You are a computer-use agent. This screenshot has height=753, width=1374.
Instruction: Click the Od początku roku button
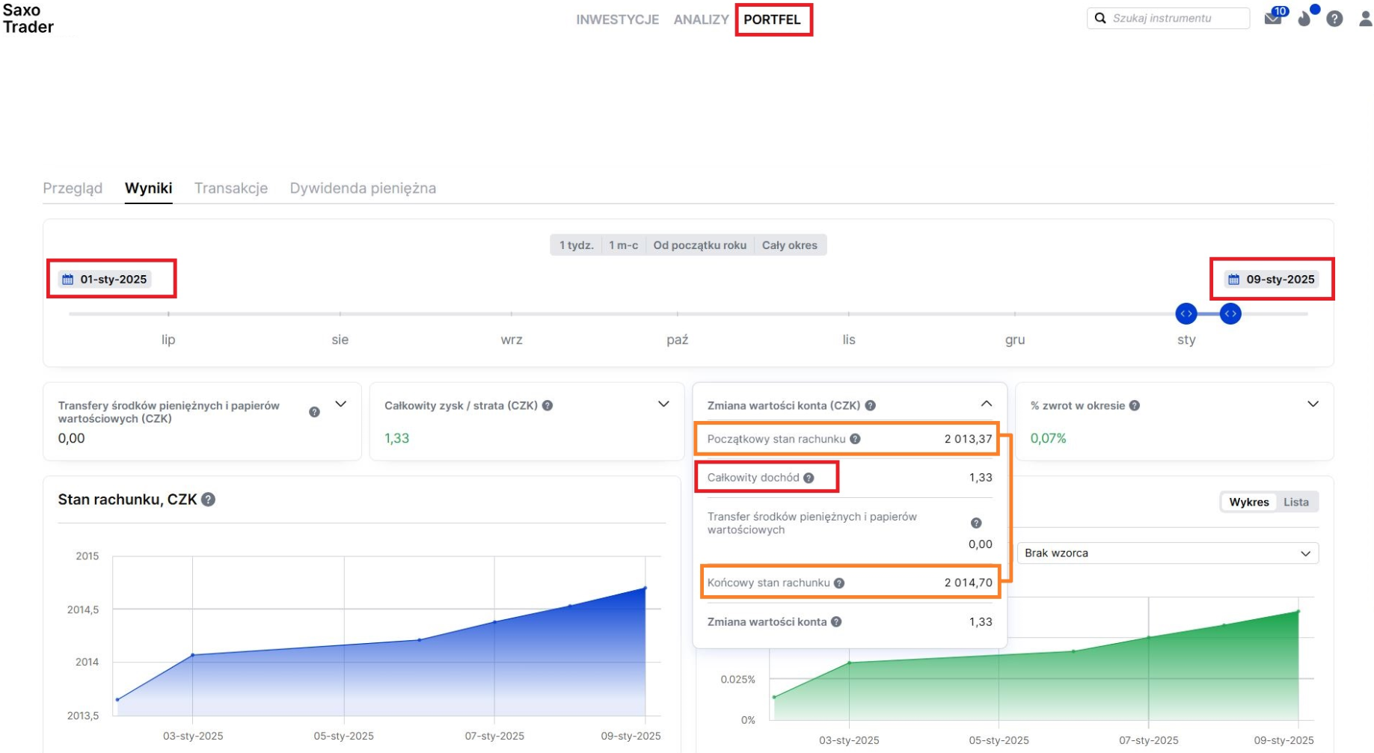(699, 245)
